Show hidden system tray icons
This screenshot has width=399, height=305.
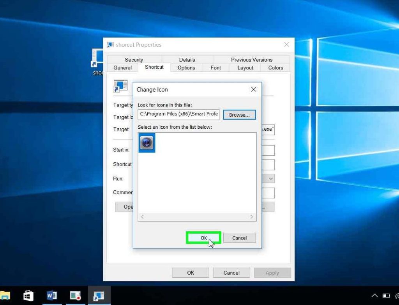[375, 296]
